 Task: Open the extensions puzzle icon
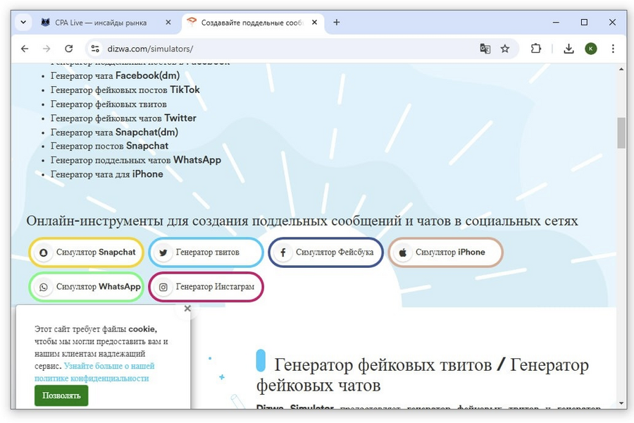coord(536,49)
